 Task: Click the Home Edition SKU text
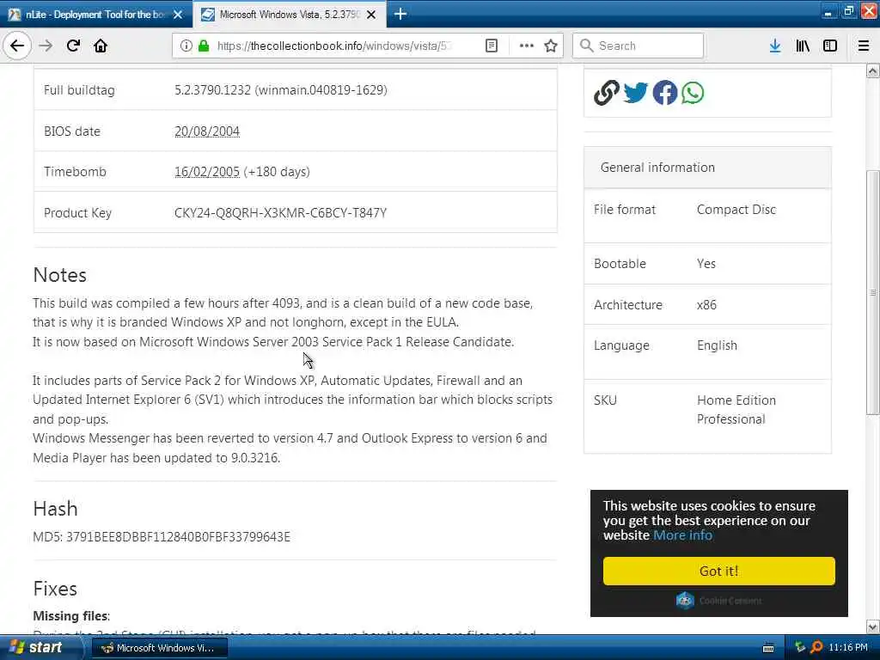736,400
